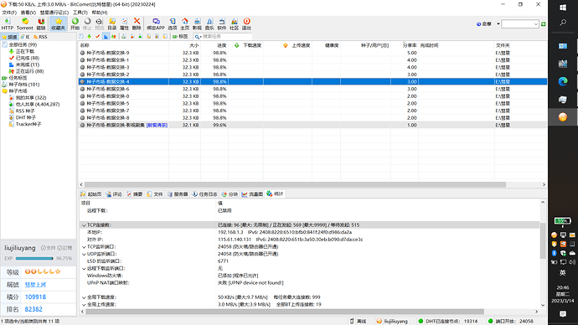Screen dimensions: 578x325
Task: Open the 帮助(H) menu
Action: 100,13
